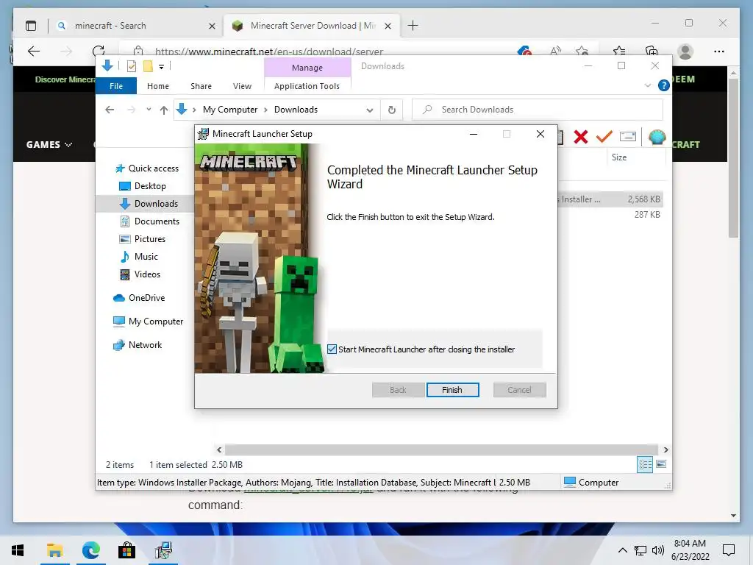Select the 287 KB file row
This screenshot has width=753, height=565.
[610, 215]
